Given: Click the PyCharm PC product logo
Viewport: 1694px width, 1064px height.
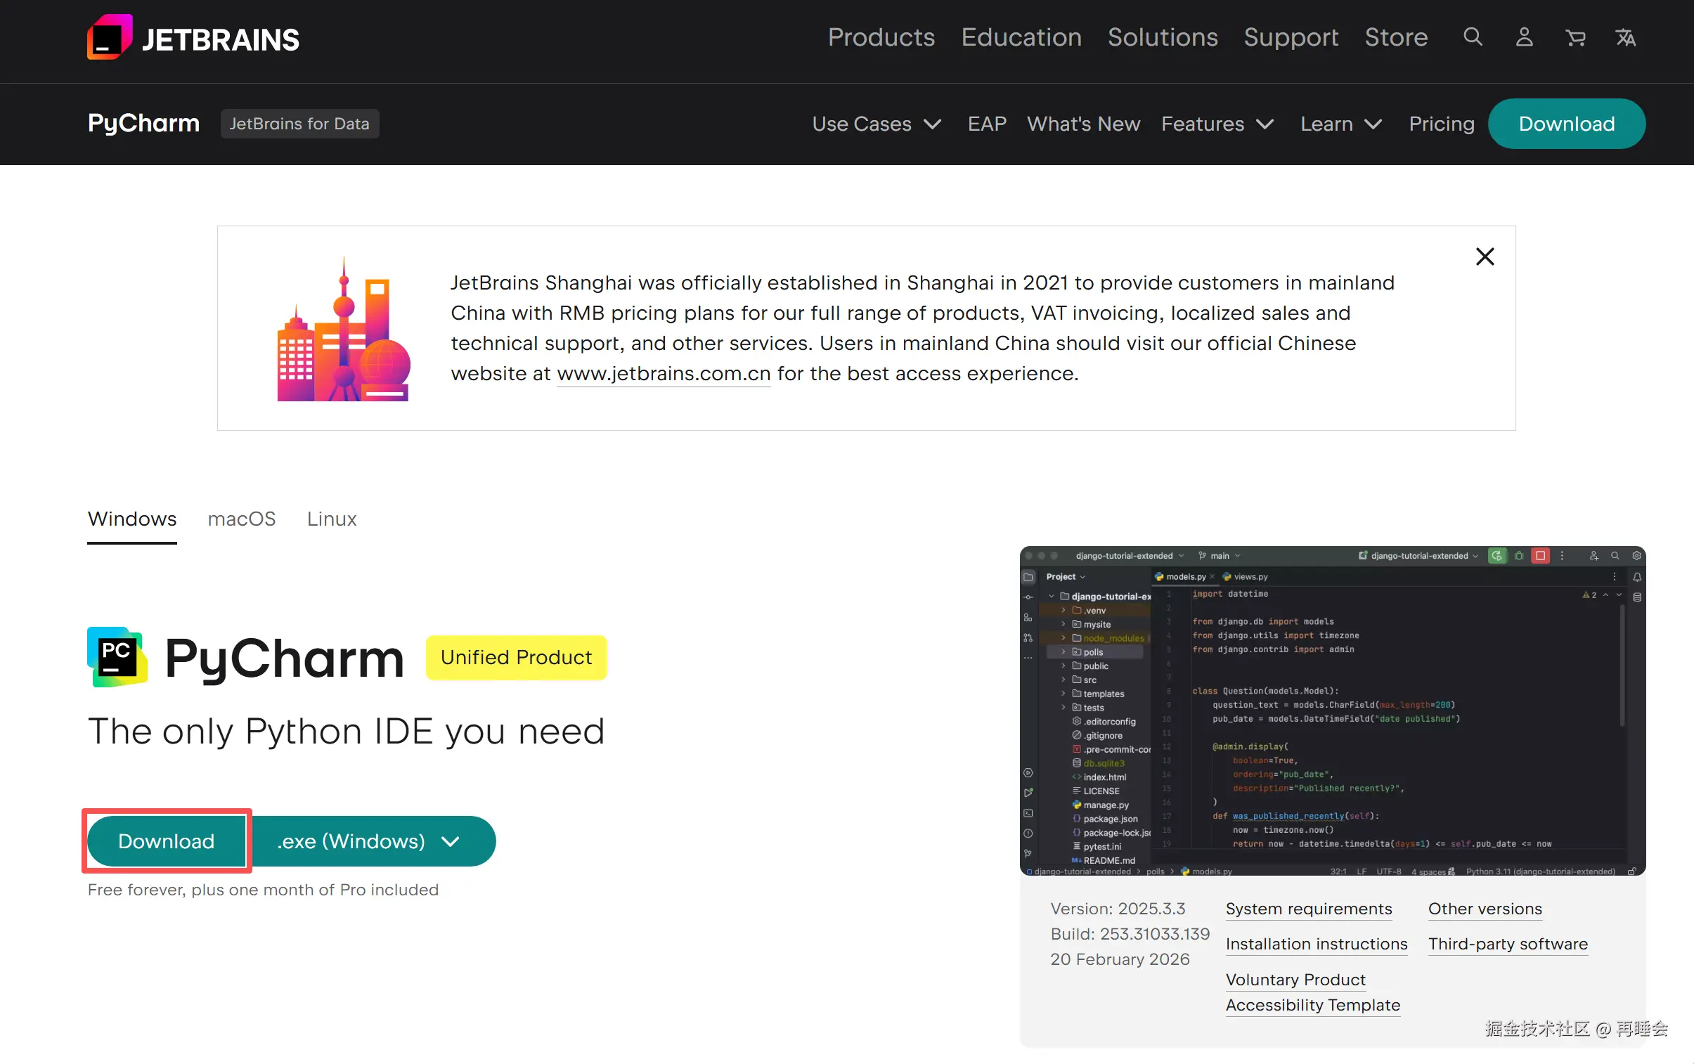Looking at the screenshot, I should [x=117, y=657].
